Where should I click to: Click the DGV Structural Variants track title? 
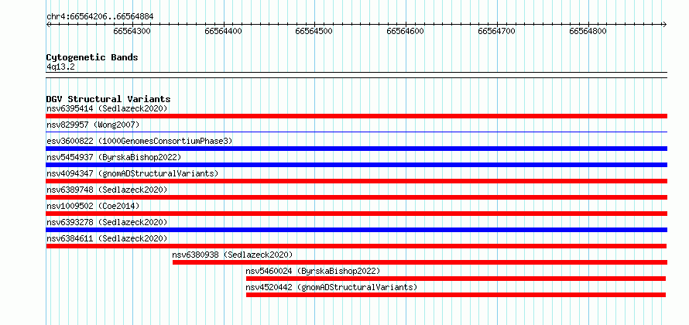click(x=108, y=99)
